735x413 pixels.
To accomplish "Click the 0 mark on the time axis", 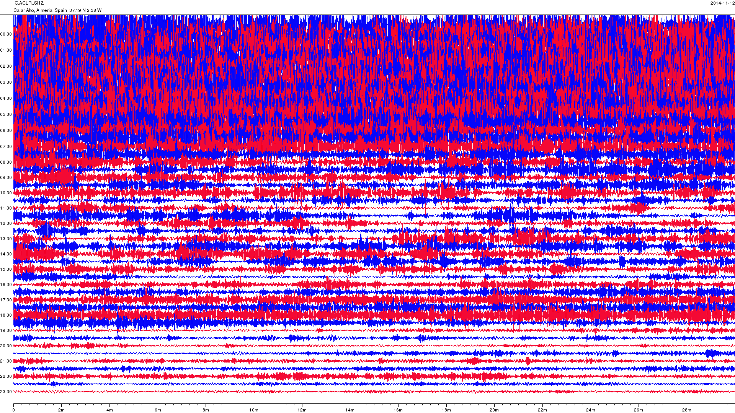I will (14, 410).
